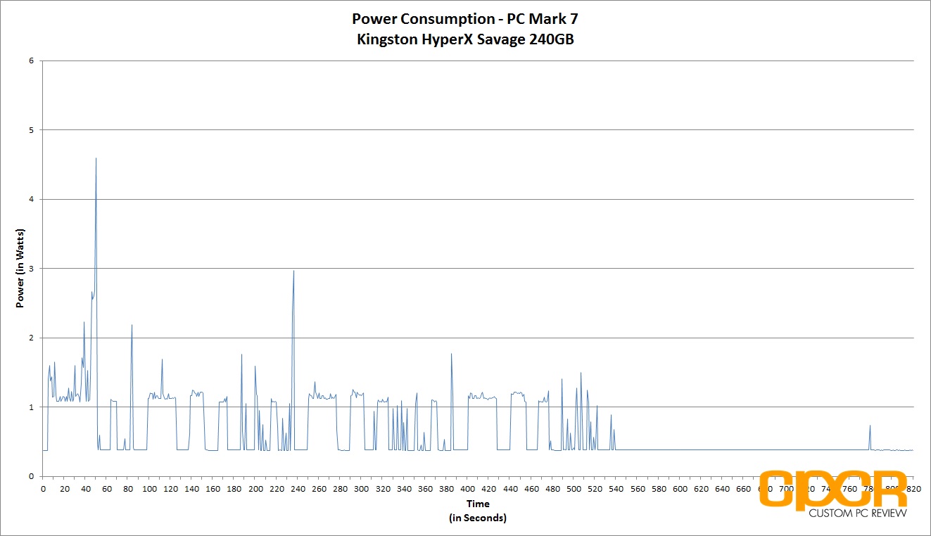This screenshot has height=536, width=931.
Task: Click the "100" tick on the time axis
Action: (149, 488)
